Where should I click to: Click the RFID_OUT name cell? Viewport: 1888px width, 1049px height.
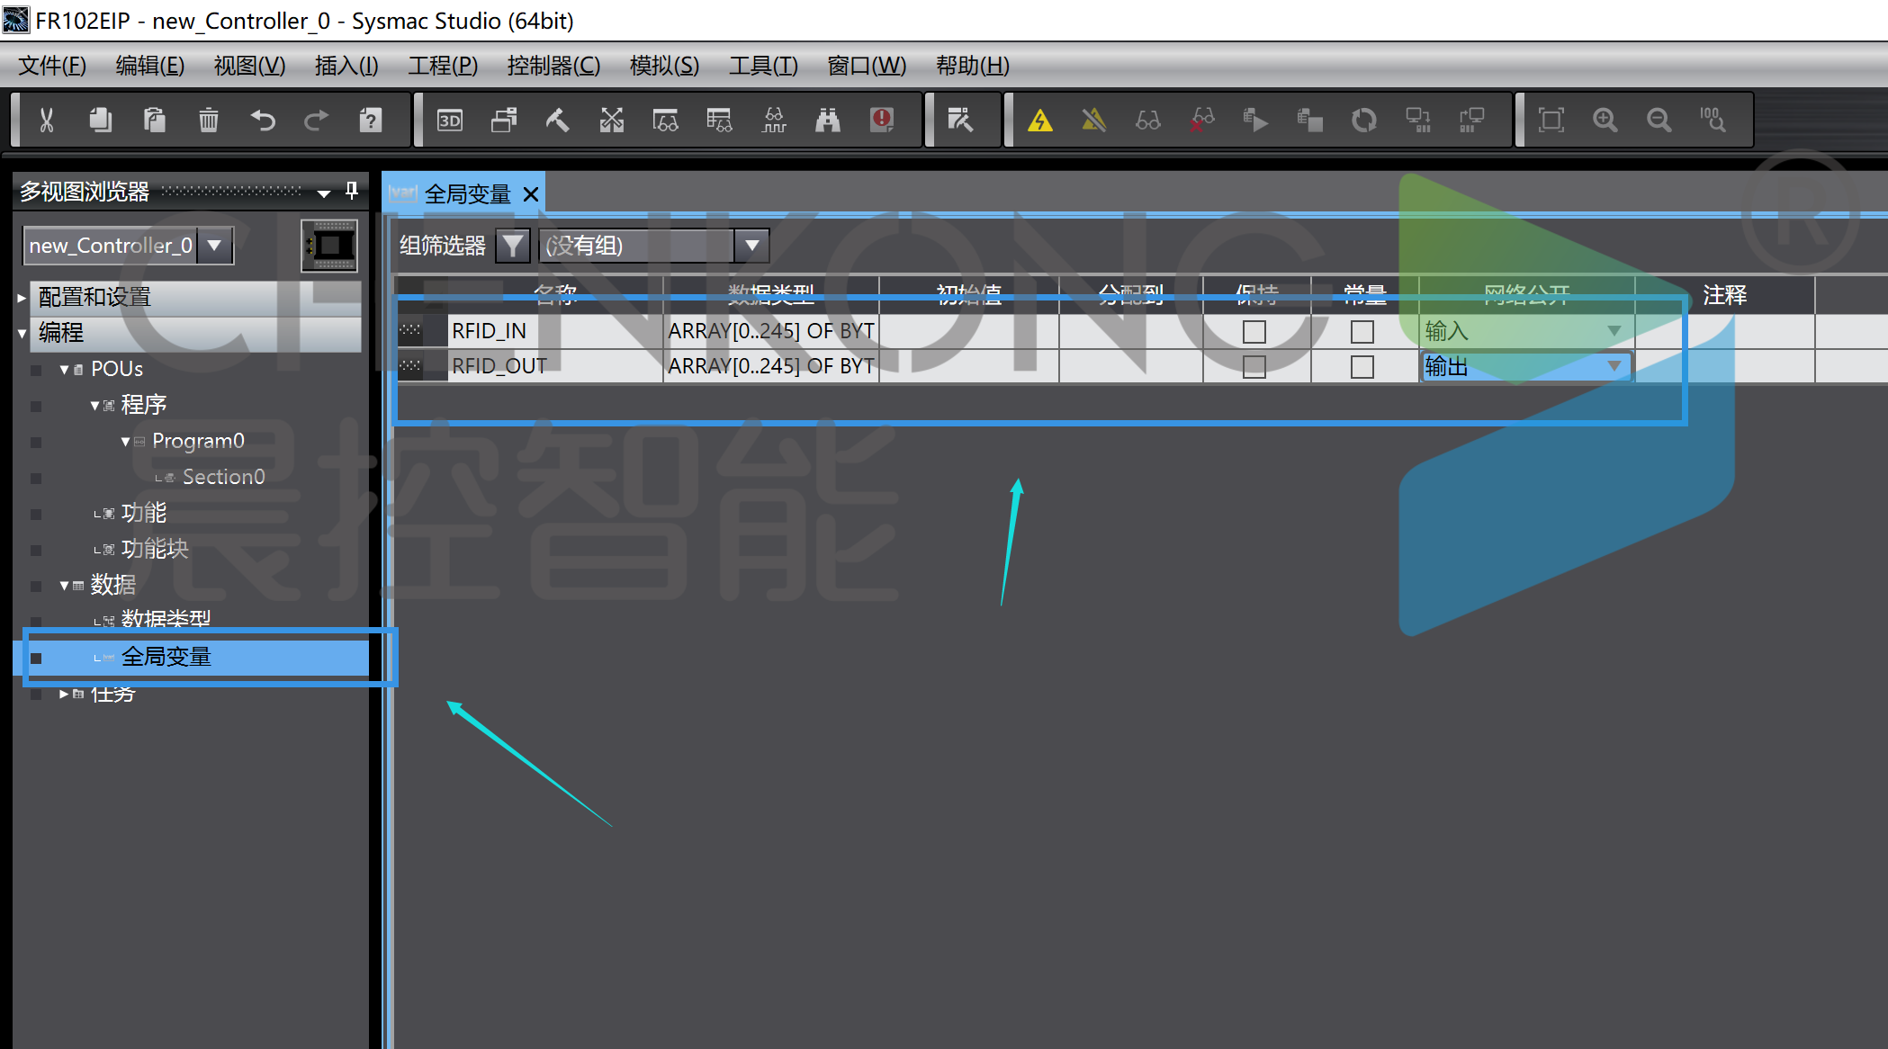(x=555, y=366)
